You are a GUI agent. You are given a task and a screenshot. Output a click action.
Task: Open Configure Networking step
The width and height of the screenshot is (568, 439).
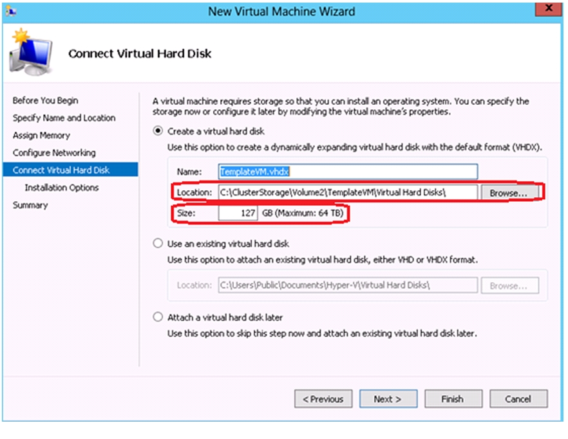point(54,152)
